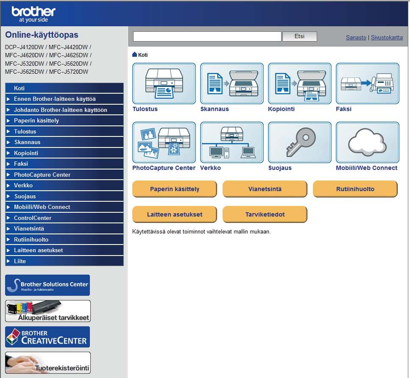Select ControlCenter in the sidebar menu

click(64, 218)
